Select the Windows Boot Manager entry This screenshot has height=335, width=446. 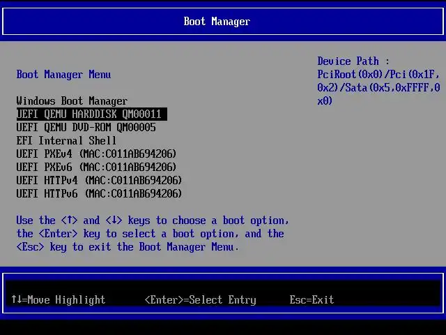click(72, 100)
